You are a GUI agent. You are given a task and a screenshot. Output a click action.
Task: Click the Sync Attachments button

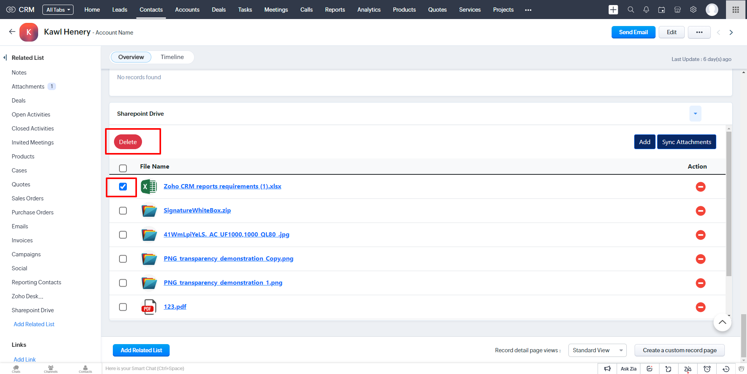[686, 142]
